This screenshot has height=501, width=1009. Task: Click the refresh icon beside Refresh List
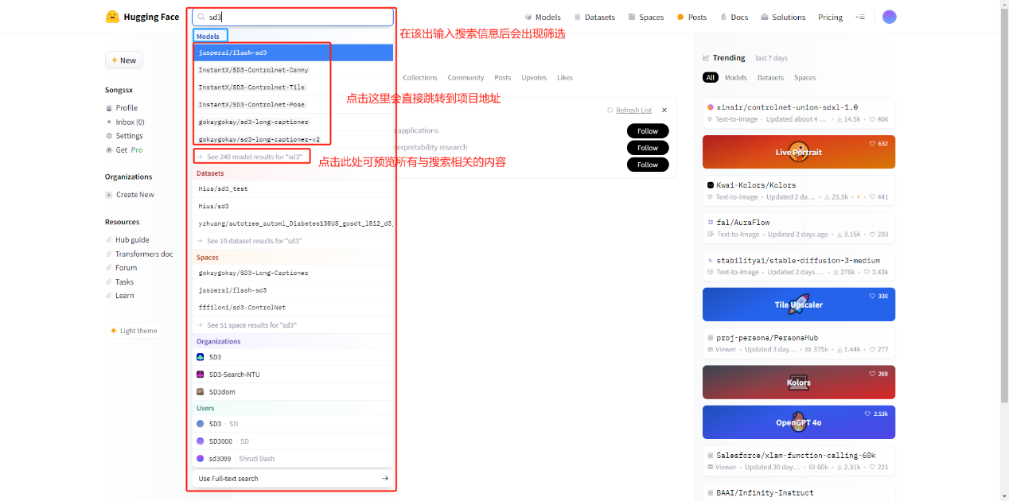(610, 111)
